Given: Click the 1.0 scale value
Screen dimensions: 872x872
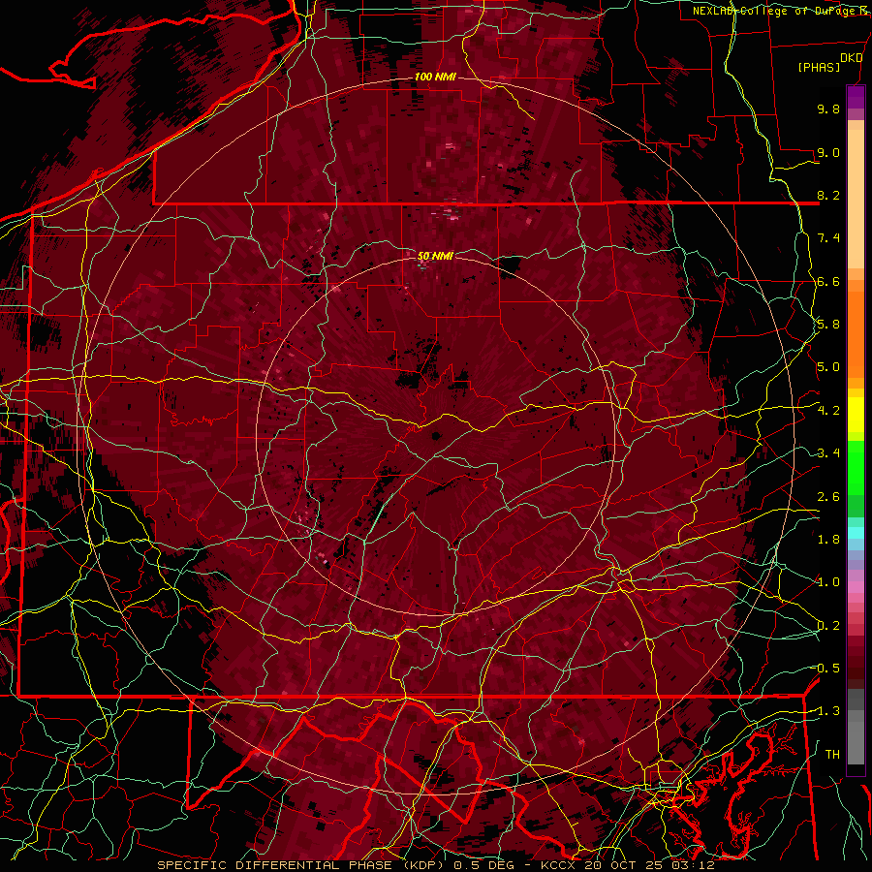Looking at the screenshot, I should [x=828, y=582].
